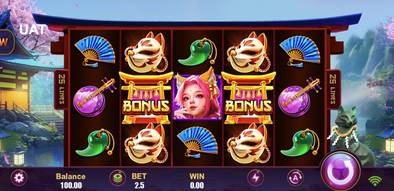Toggle turbo mode lightning bolt

coord(255,178)
